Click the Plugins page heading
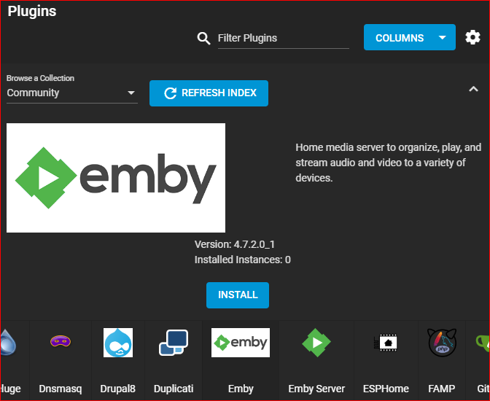 pos(32,11)
